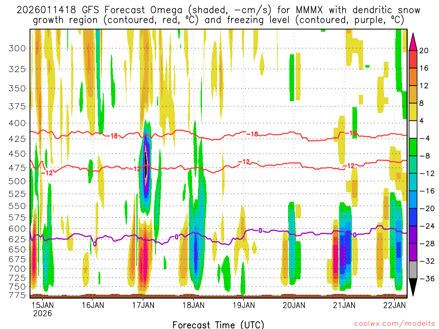The width and height of the screenshot is (439, 329).
Task: Click the 500 pressure level label
Action: 17,181
